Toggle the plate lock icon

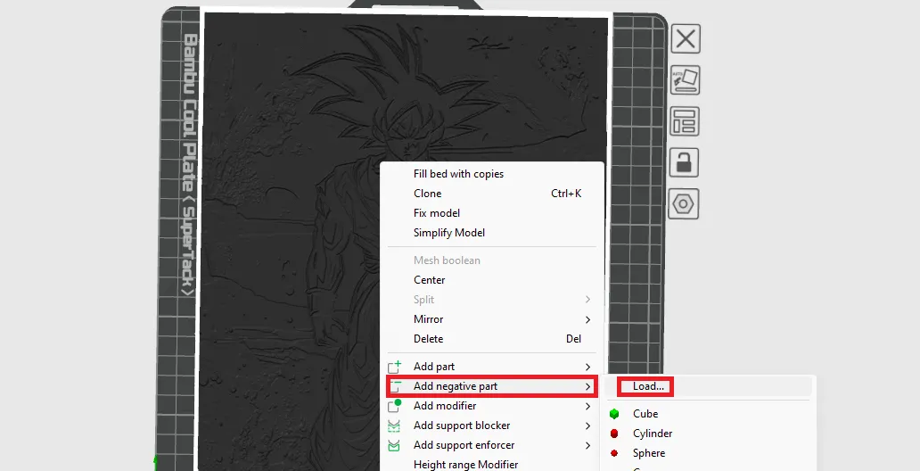coord(684,162)
